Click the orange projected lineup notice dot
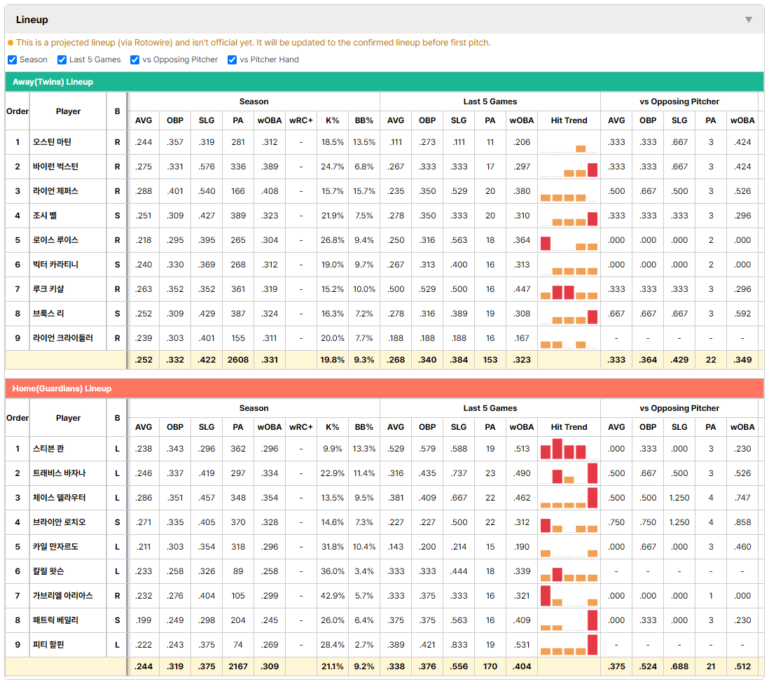Screen dimensions: 769x684 click(x=11, y=43)
